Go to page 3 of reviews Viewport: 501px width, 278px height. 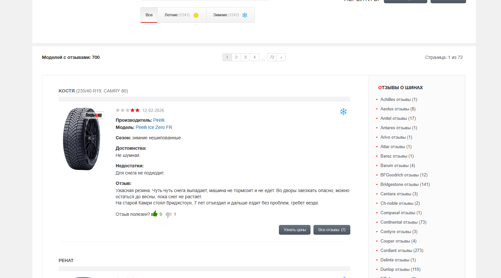tap(245, 57)
